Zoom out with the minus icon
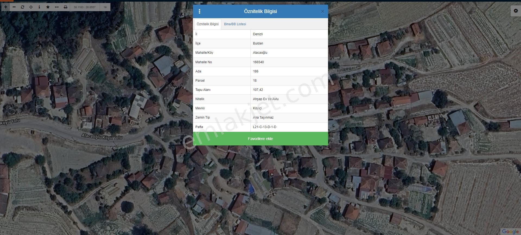 pos(14,7)
